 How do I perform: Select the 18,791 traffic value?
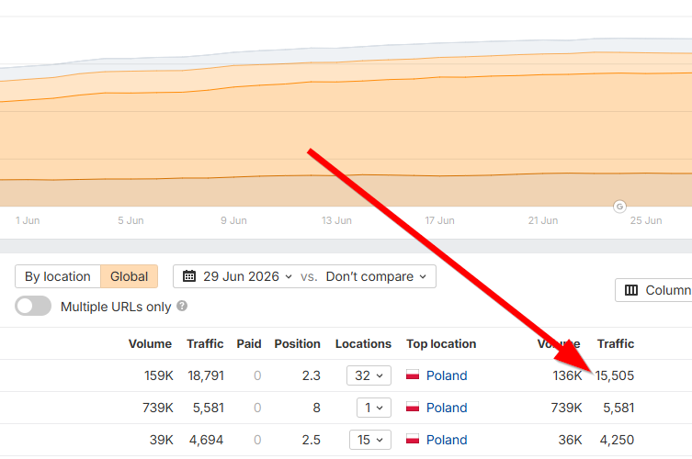[206, 375]
